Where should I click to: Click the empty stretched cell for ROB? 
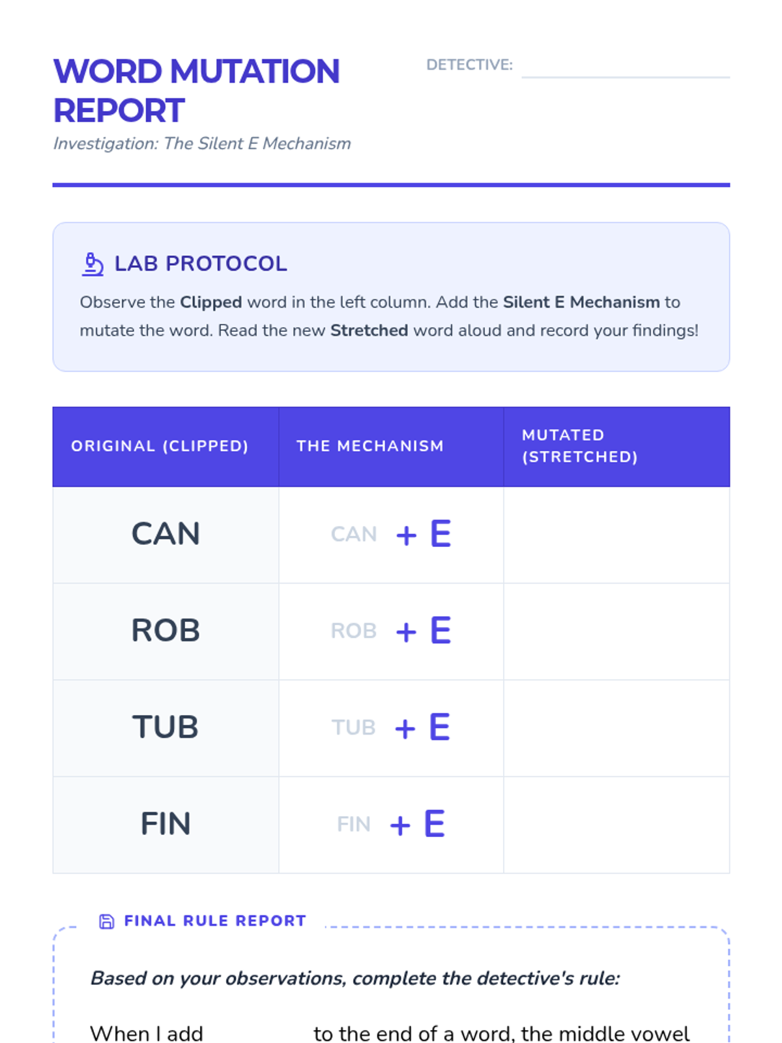click(616, 632)
